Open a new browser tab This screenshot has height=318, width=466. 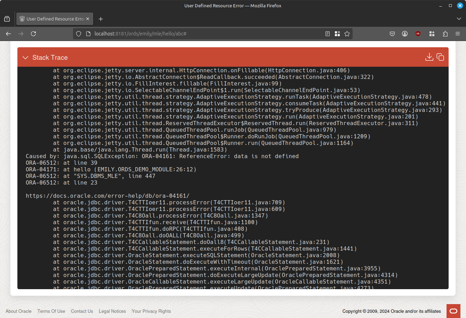coord(101,19)
